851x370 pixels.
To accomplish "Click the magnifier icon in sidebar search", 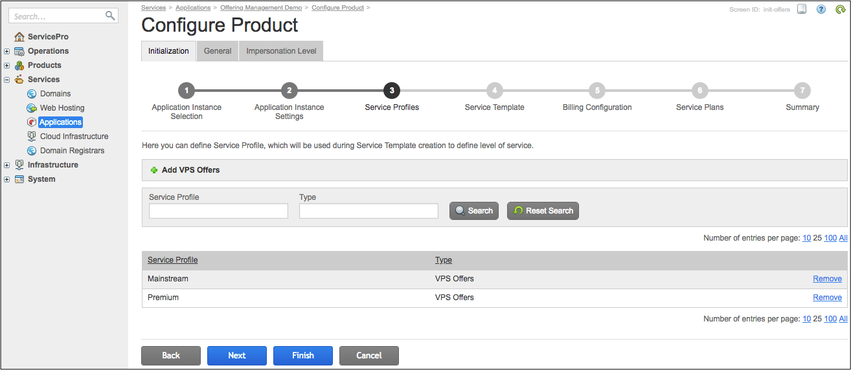I will (110, 16).
